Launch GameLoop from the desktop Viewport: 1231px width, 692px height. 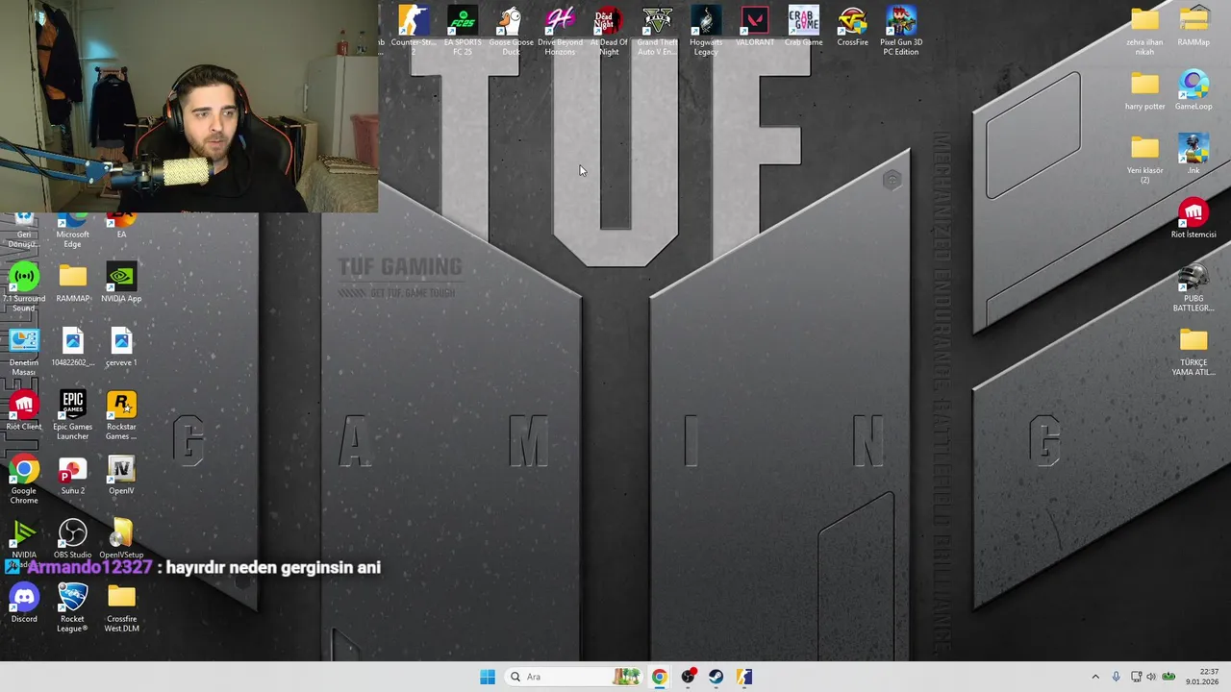1193,90
